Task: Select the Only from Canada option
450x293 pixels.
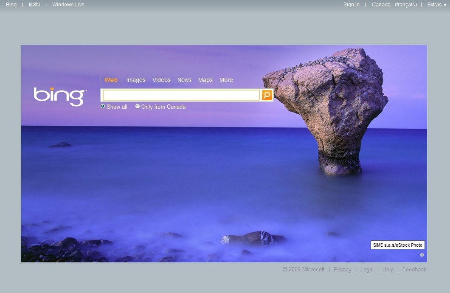Action: click(x=138, y=107)
